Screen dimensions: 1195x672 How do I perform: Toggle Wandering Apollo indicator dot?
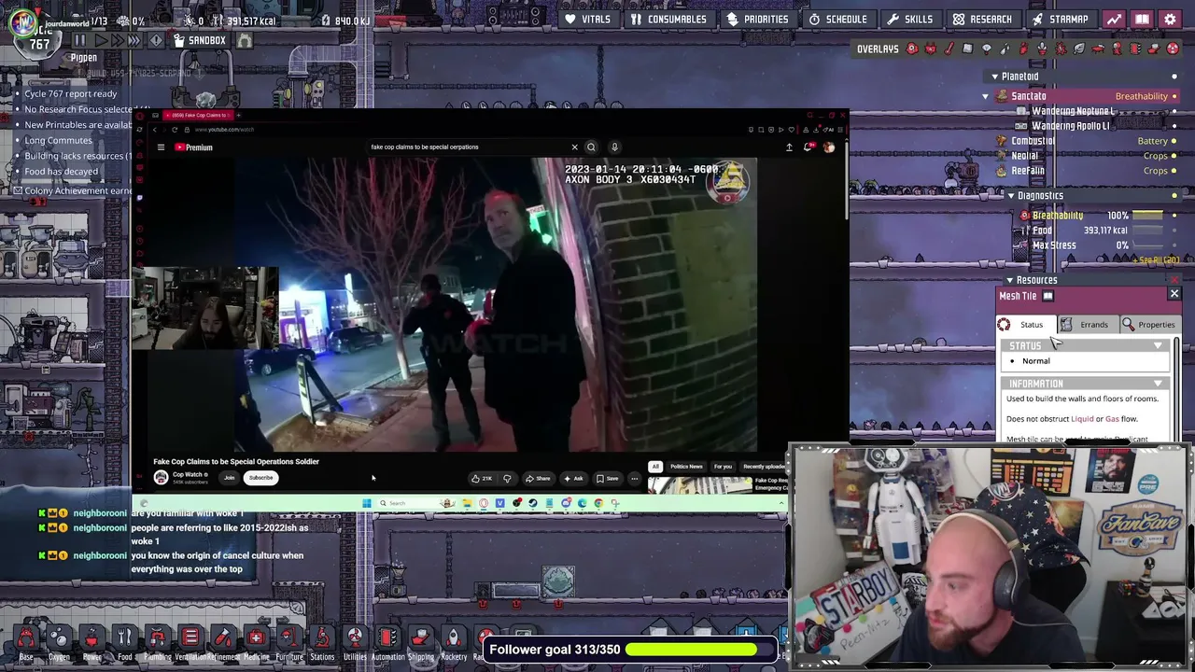click(1174, 126)
